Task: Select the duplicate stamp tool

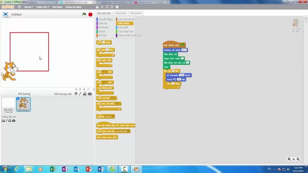Action: pyautogui.click(x=97, y=7)
